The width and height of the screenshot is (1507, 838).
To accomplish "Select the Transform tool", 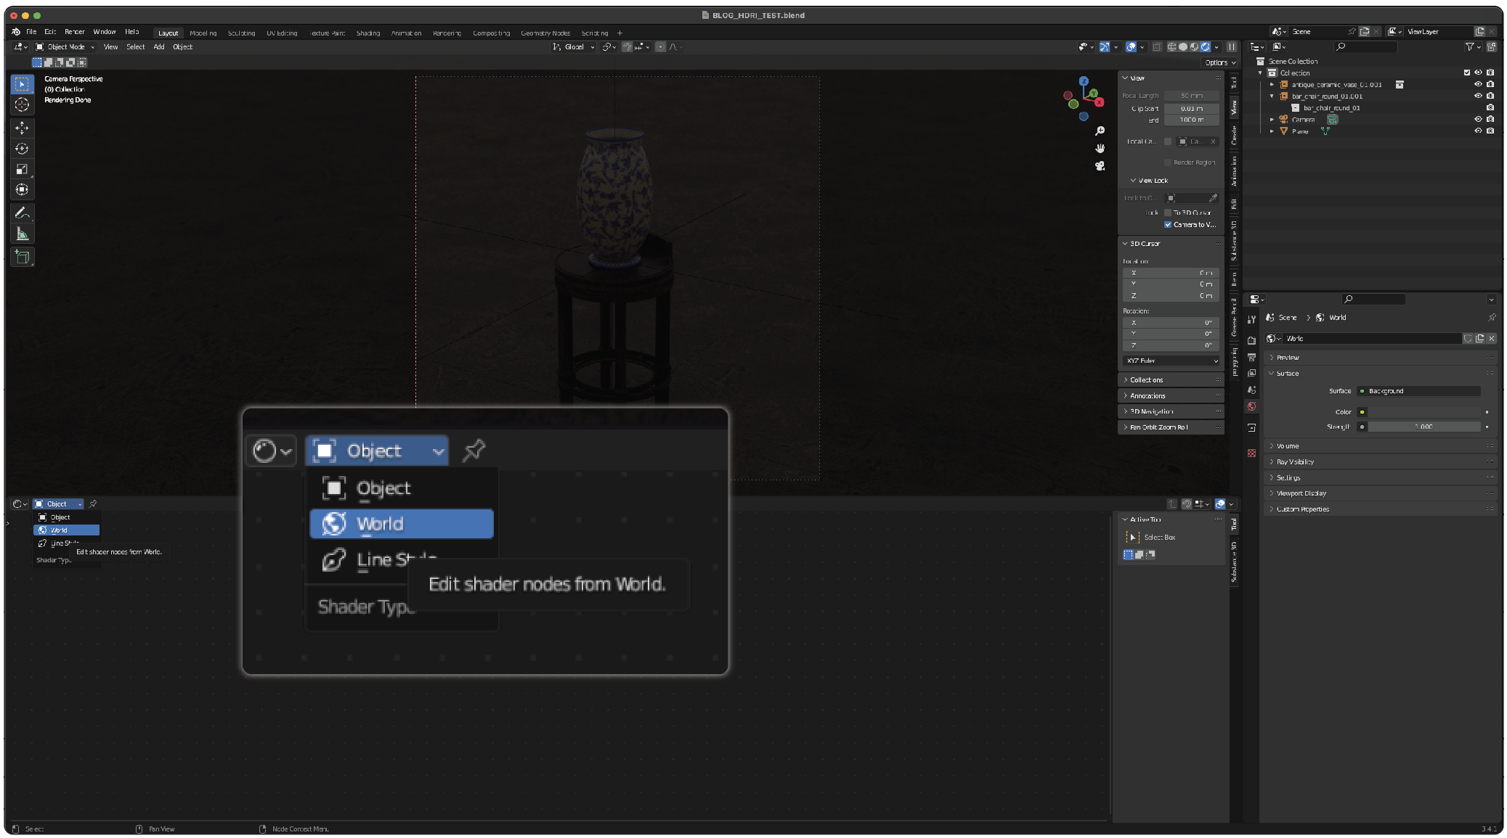I will coord(22,190).
